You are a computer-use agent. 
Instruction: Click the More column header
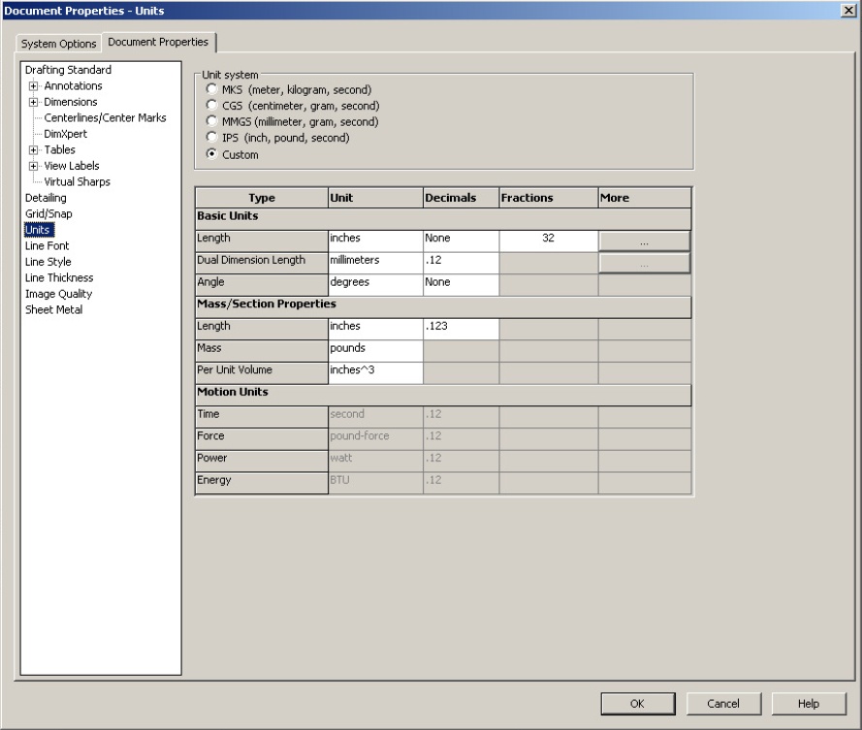click(x=645, y=198)
